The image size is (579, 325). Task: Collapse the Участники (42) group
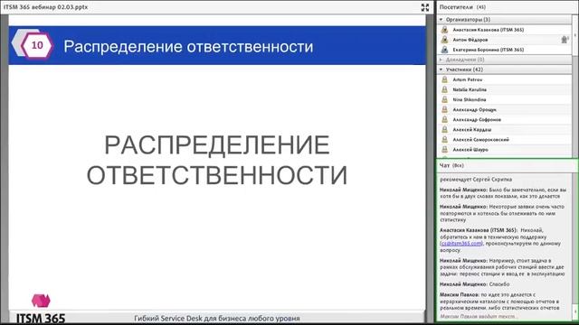click(x=441, y=70)
